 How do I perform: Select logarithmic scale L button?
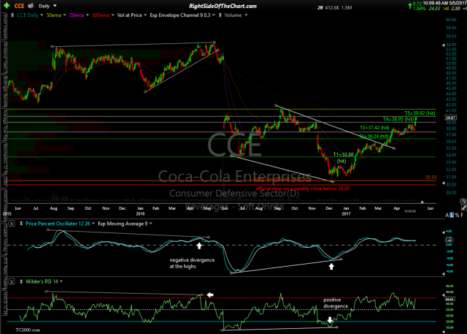(x=452, y=216)
